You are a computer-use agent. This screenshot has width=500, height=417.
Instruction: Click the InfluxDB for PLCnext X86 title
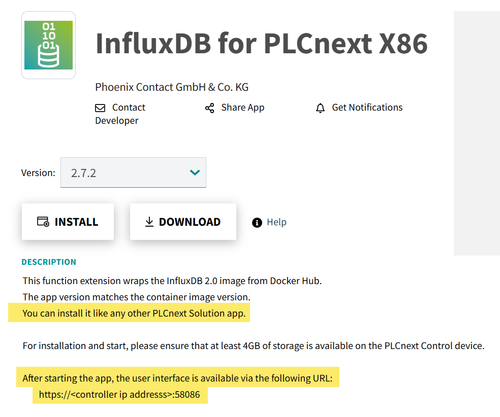click(262, 43)
